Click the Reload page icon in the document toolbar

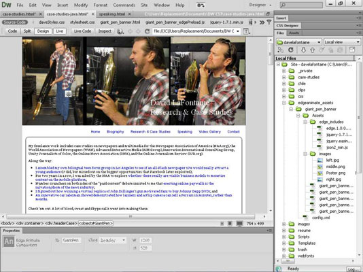[x=147, y=31]
